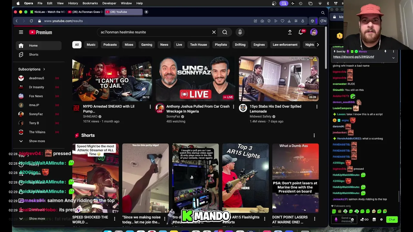Open the YouTube account avatar menu
Screen dimensions: 413x232
click(x=314, y=32)
